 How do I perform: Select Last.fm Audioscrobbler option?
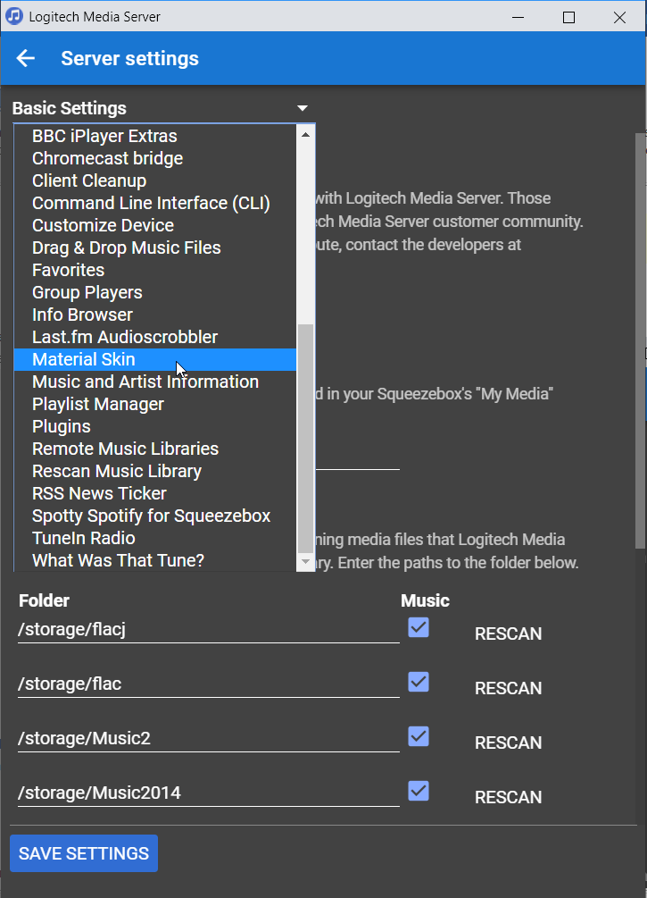125,337
